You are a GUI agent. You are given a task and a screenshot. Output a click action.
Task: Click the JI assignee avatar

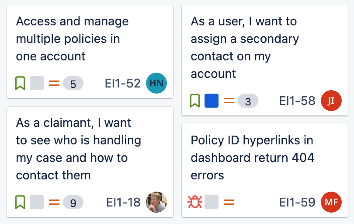(x=331, y=101)
